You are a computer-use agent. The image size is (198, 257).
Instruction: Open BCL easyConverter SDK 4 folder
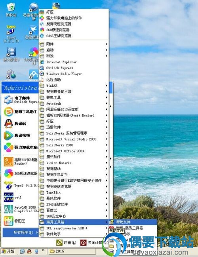point(74,228)
